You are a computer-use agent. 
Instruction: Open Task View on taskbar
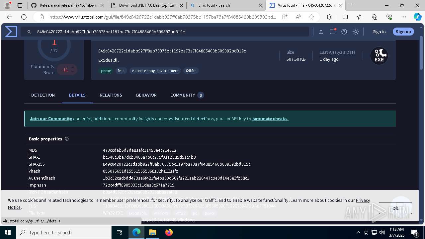(120, 232)
